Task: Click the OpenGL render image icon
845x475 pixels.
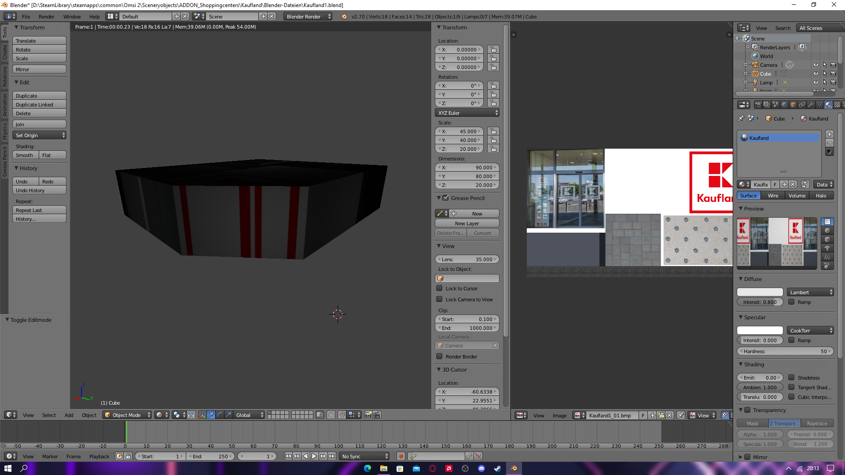Action: pos(368,415)
